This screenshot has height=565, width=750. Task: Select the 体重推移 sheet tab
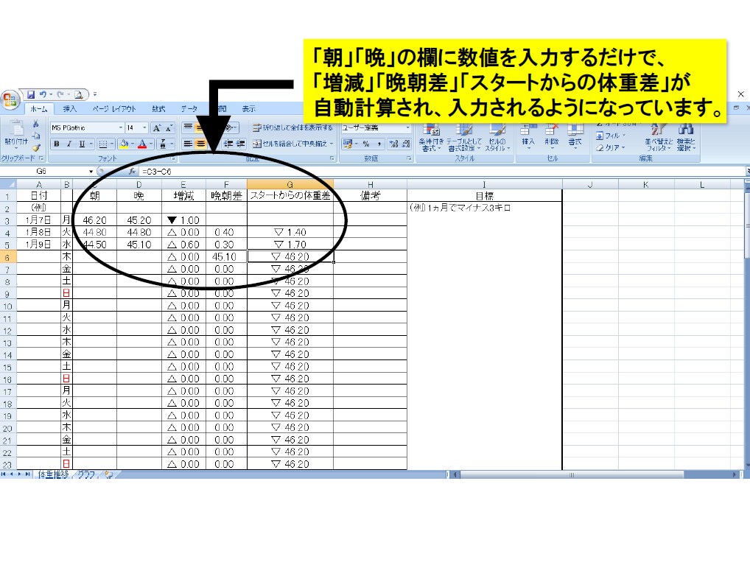53,474
